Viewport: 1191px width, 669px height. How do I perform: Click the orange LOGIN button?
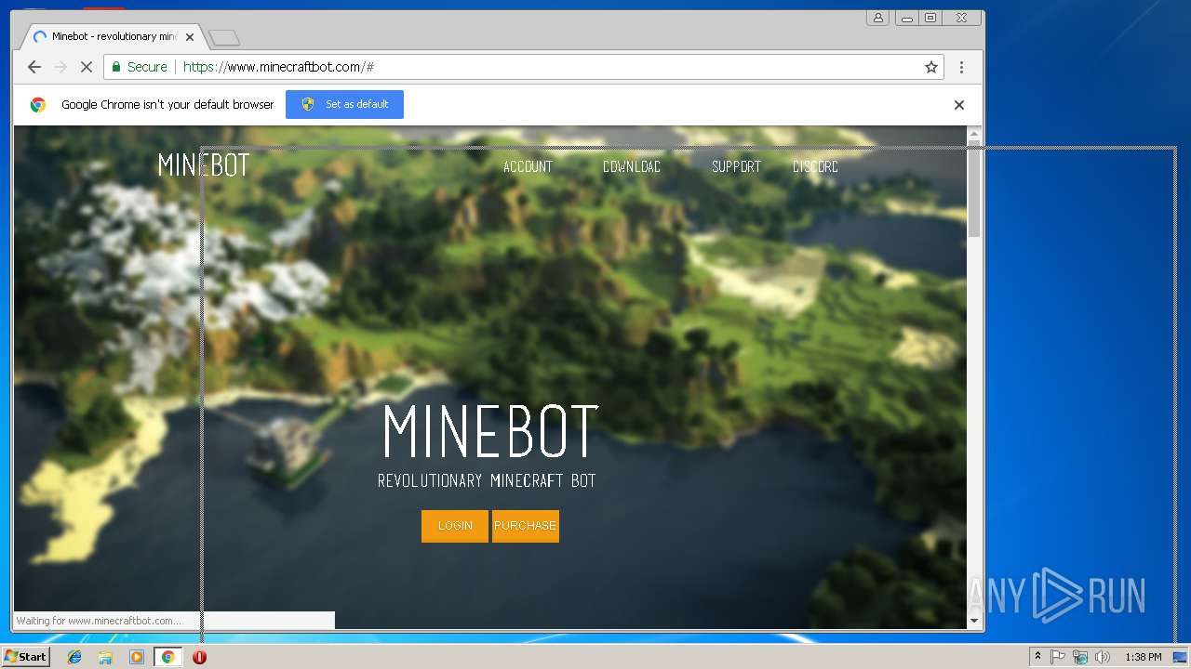455,526
